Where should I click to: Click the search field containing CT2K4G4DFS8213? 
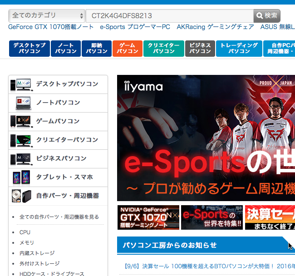(x=170, y=16)
